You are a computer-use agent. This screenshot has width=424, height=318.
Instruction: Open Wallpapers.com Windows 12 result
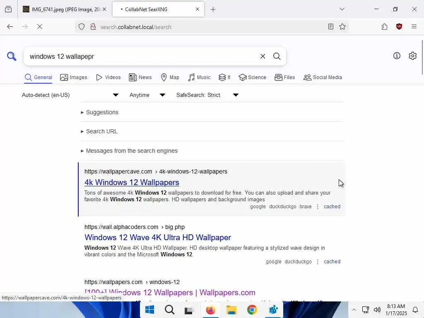pos(170,293)
